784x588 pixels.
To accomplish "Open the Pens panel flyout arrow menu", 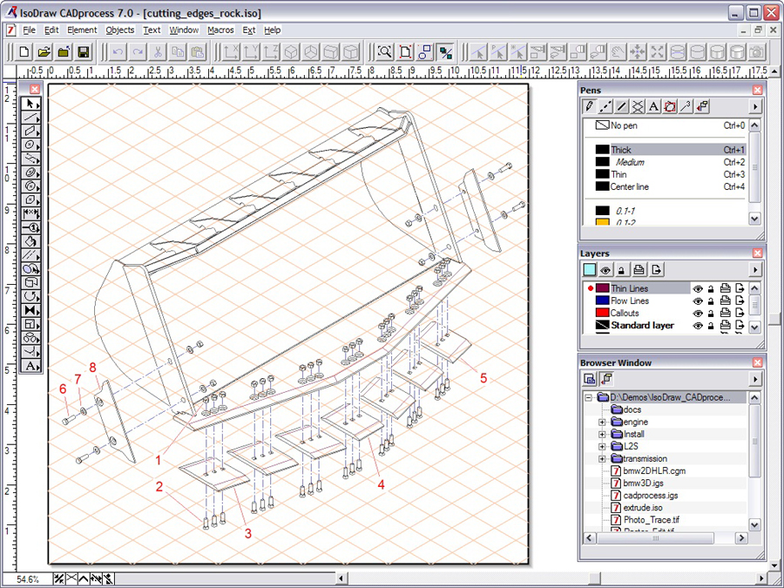I will [x=755, y=106].
